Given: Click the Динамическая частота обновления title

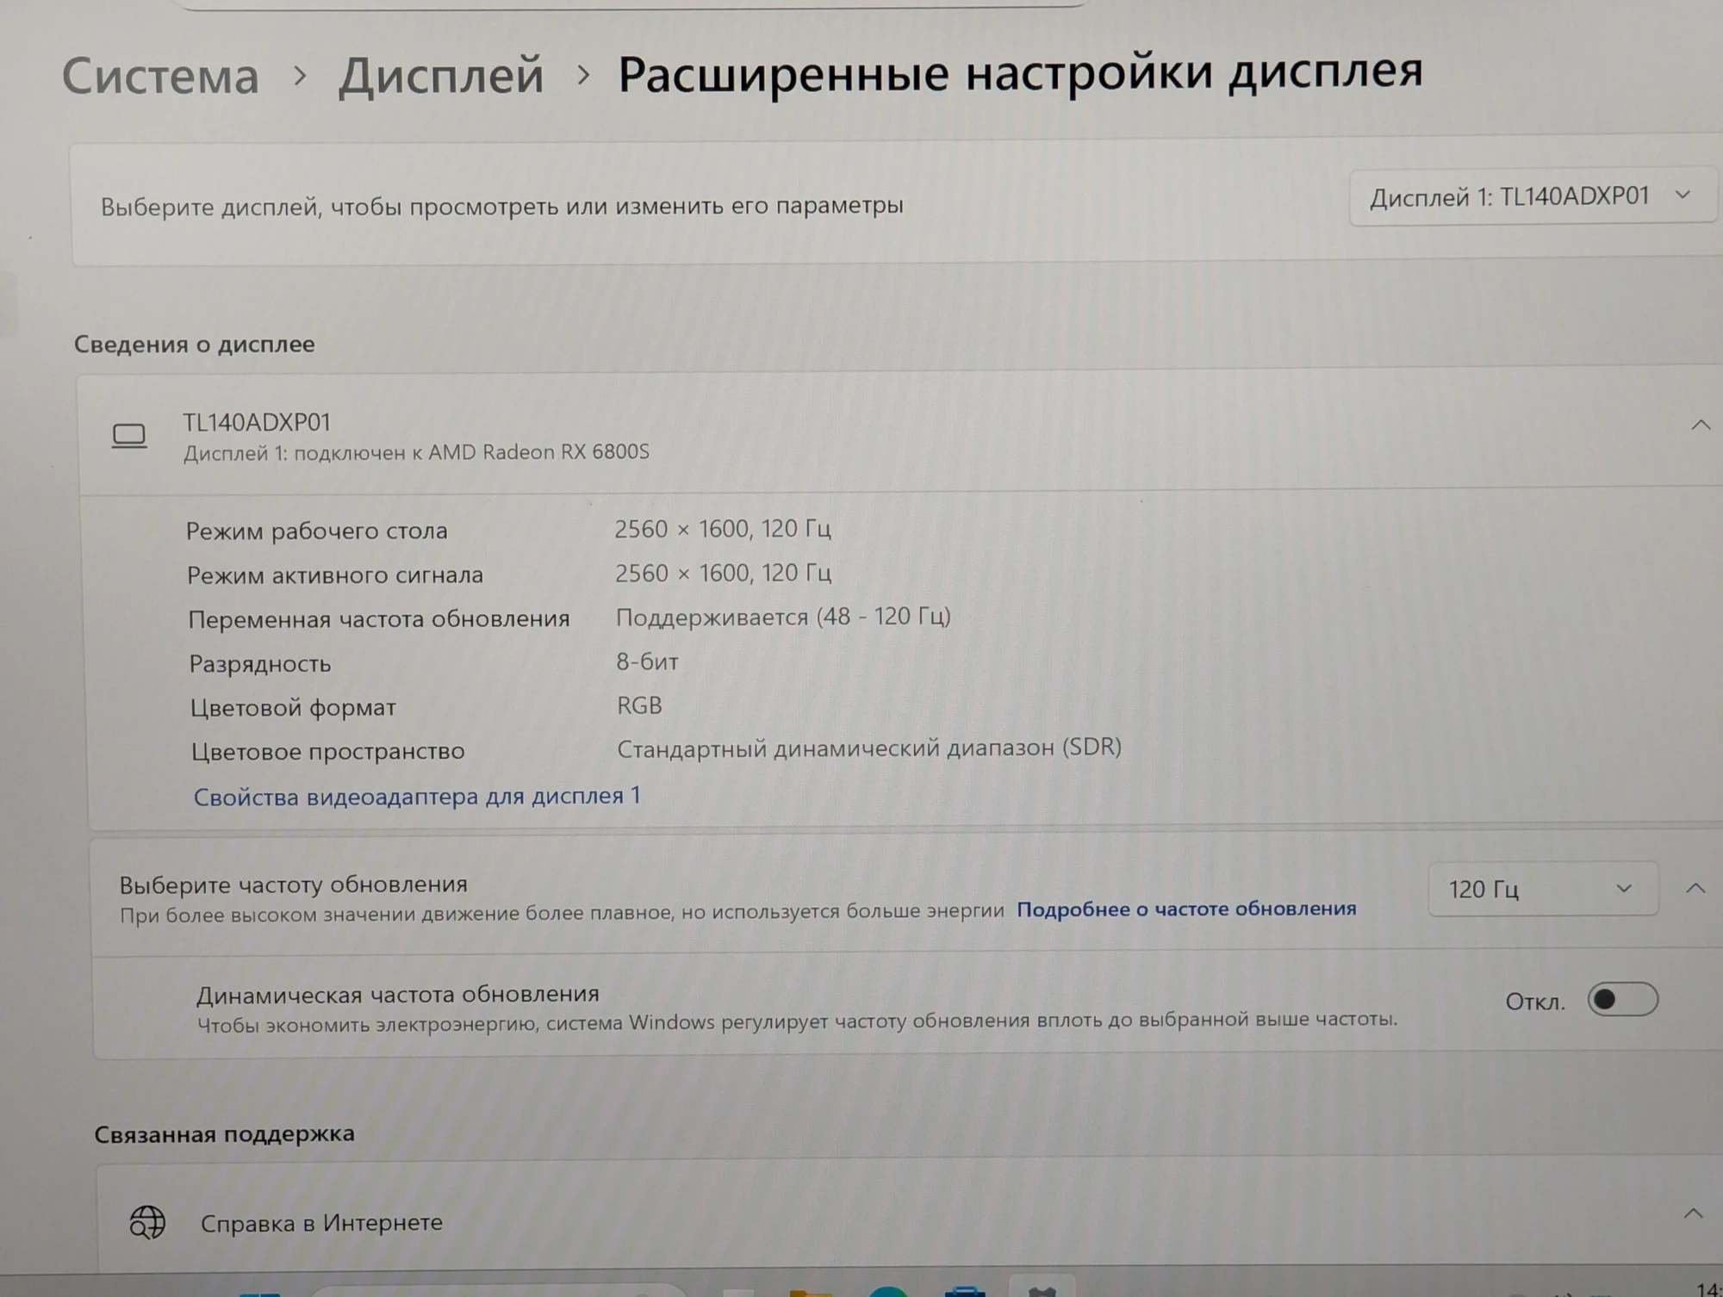Looking at the screenshot, I should (397, 994).
